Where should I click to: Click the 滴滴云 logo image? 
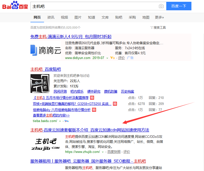[x=46, y=50]
